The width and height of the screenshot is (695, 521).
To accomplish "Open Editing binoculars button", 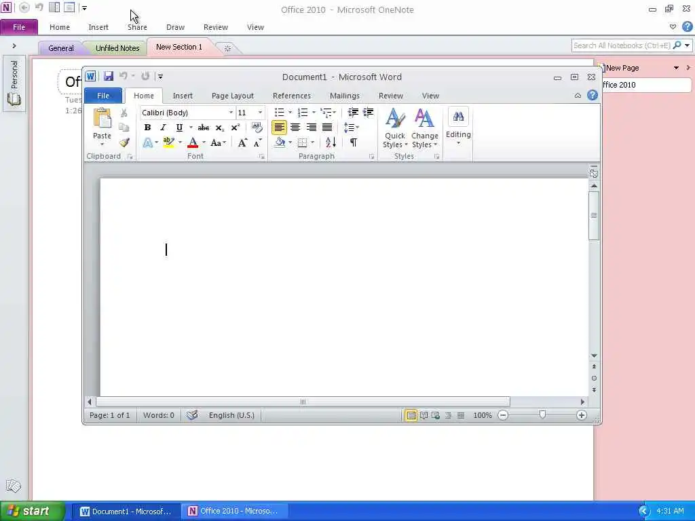I will click(x=458, y=126).
